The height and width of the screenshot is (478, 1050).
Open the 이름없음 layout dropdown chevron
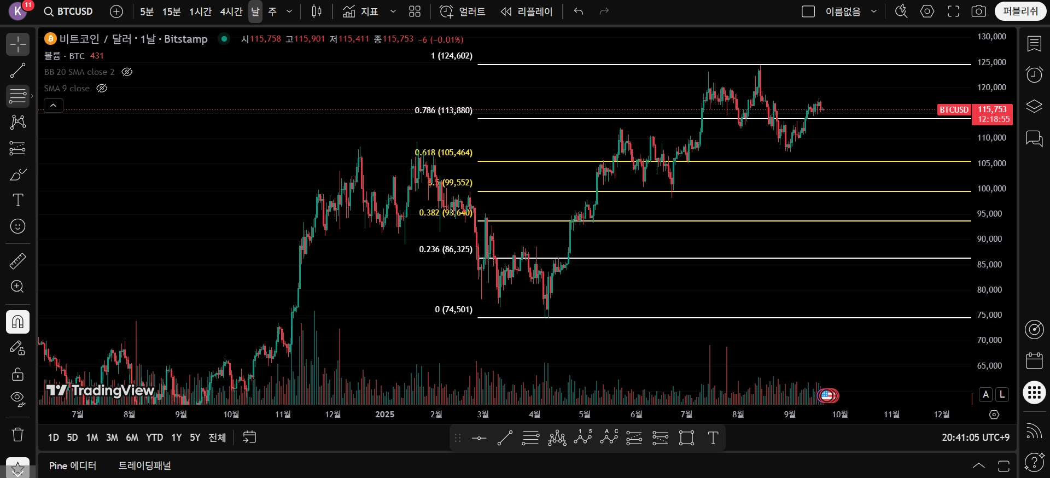(x=874, y=11)
